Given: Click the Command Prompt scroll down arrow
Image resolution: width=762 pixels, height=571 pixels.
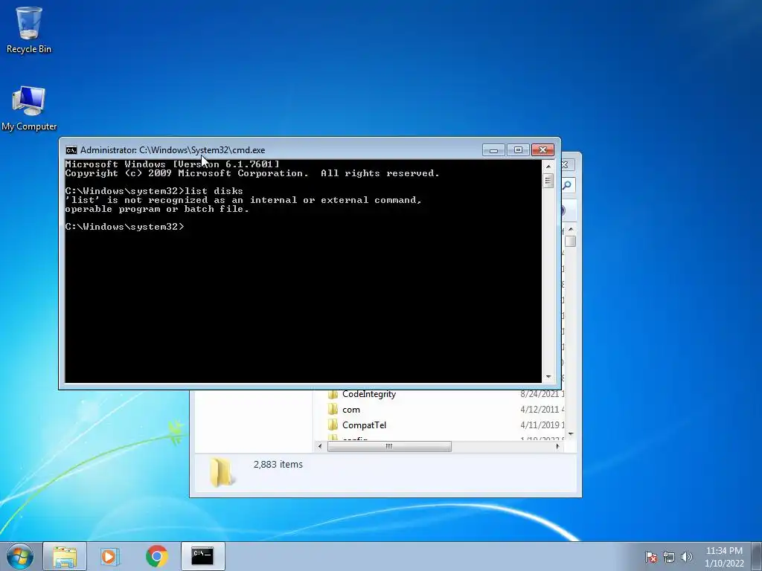Looking at the screenshot, I should coord(548,377).
